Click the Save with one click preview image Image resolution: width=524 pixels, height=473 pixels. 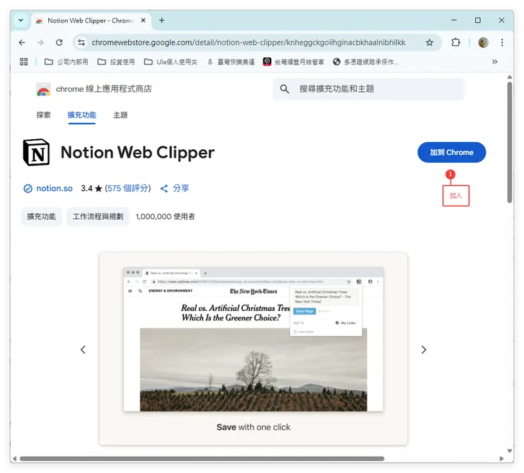pyautogui.click(x=254, y=349)
